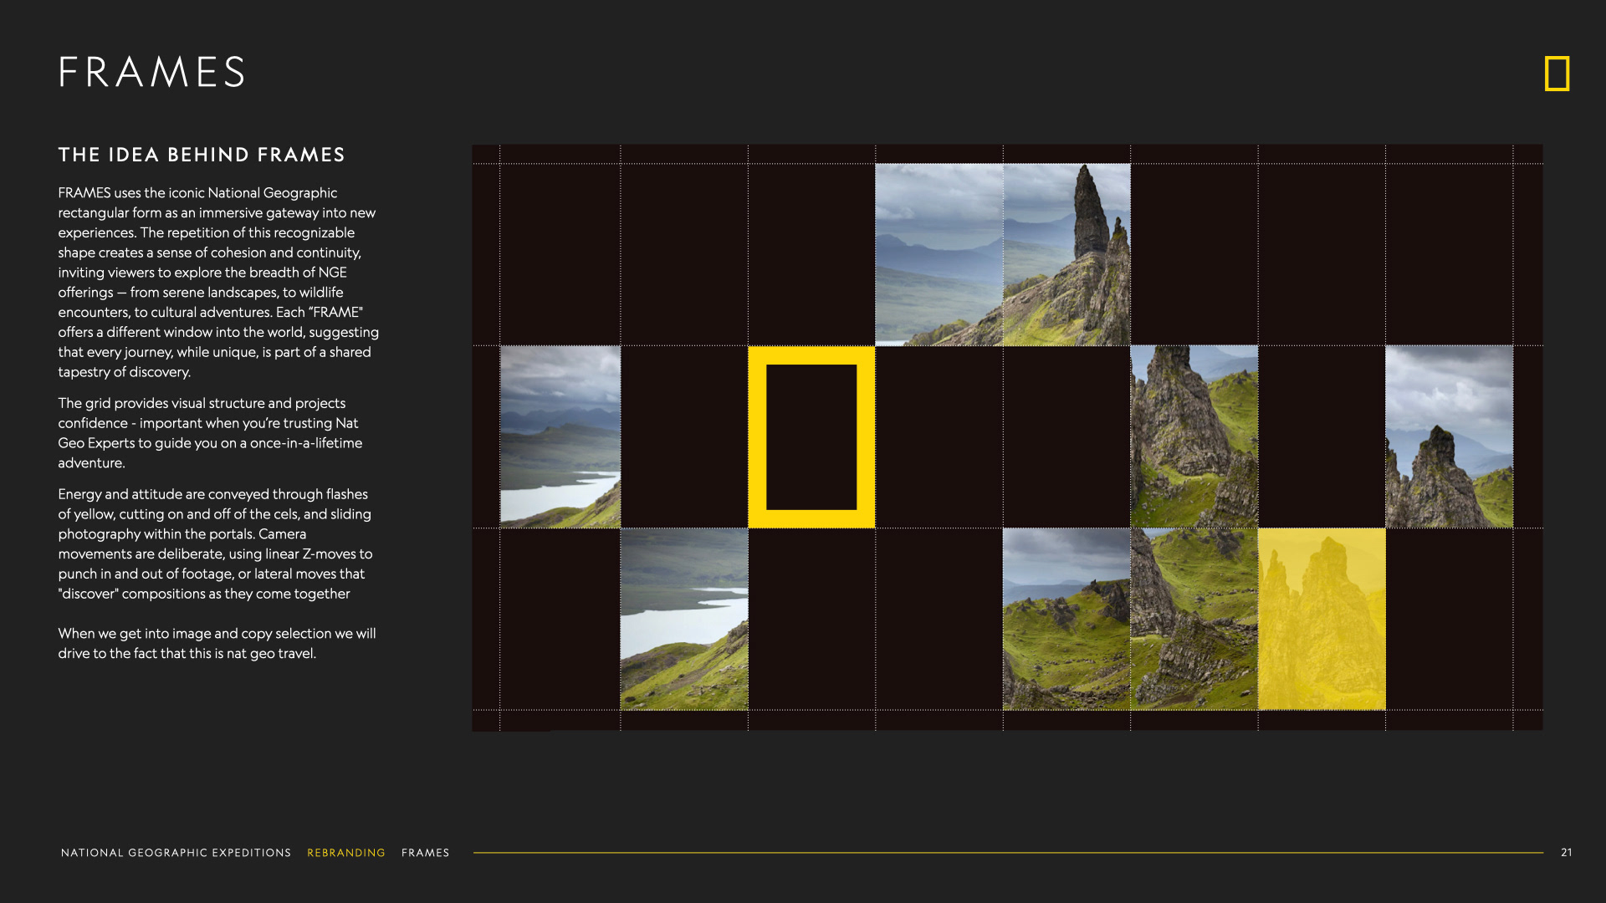1606x903 pixels.
Task: Select the tall rock pinnacle photo tile
Action: (x=1066, y=254)
